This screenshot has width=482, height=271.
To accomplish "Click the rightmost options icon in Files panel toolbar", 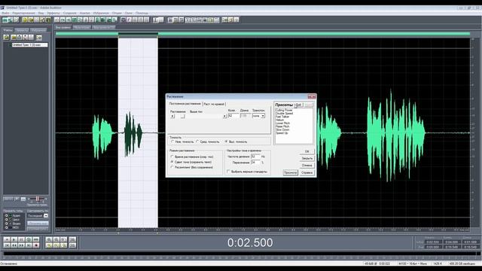I will (39, 38).
